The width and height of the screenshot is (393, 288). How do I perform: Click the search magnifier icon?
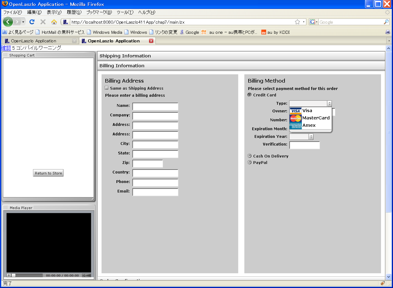[386, 22]
